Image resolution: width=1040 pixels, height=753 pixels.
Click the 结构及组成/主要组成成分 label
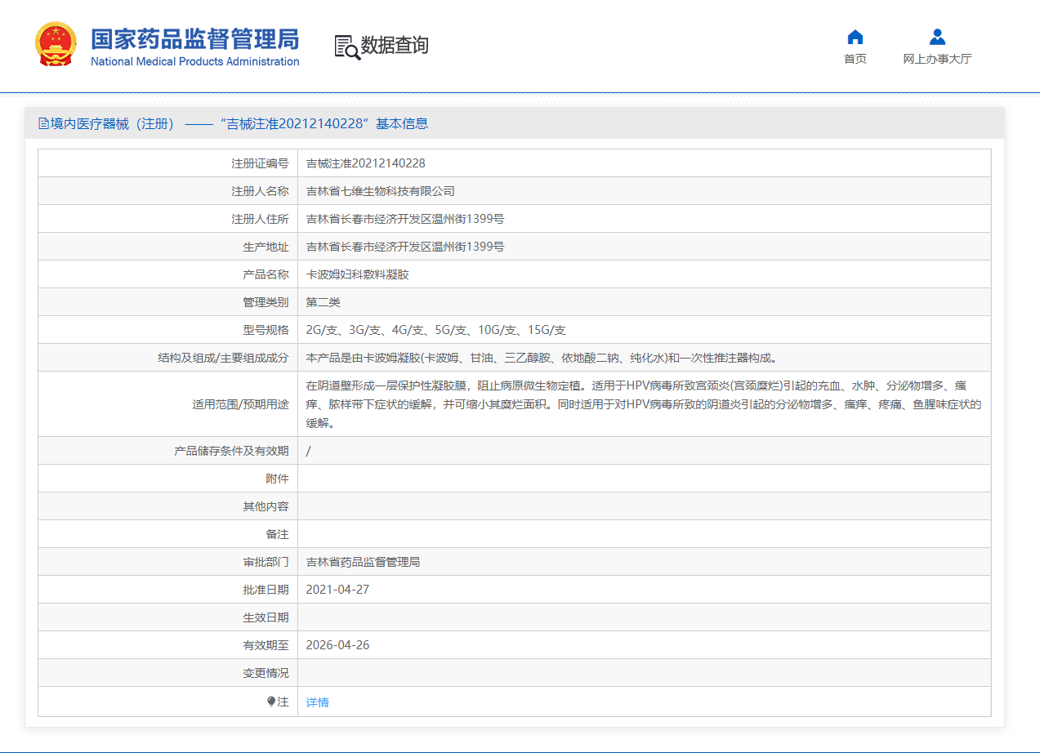click(x=223, y=358)
